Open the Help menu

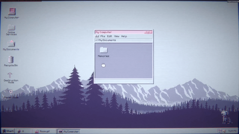click(124, 36)
